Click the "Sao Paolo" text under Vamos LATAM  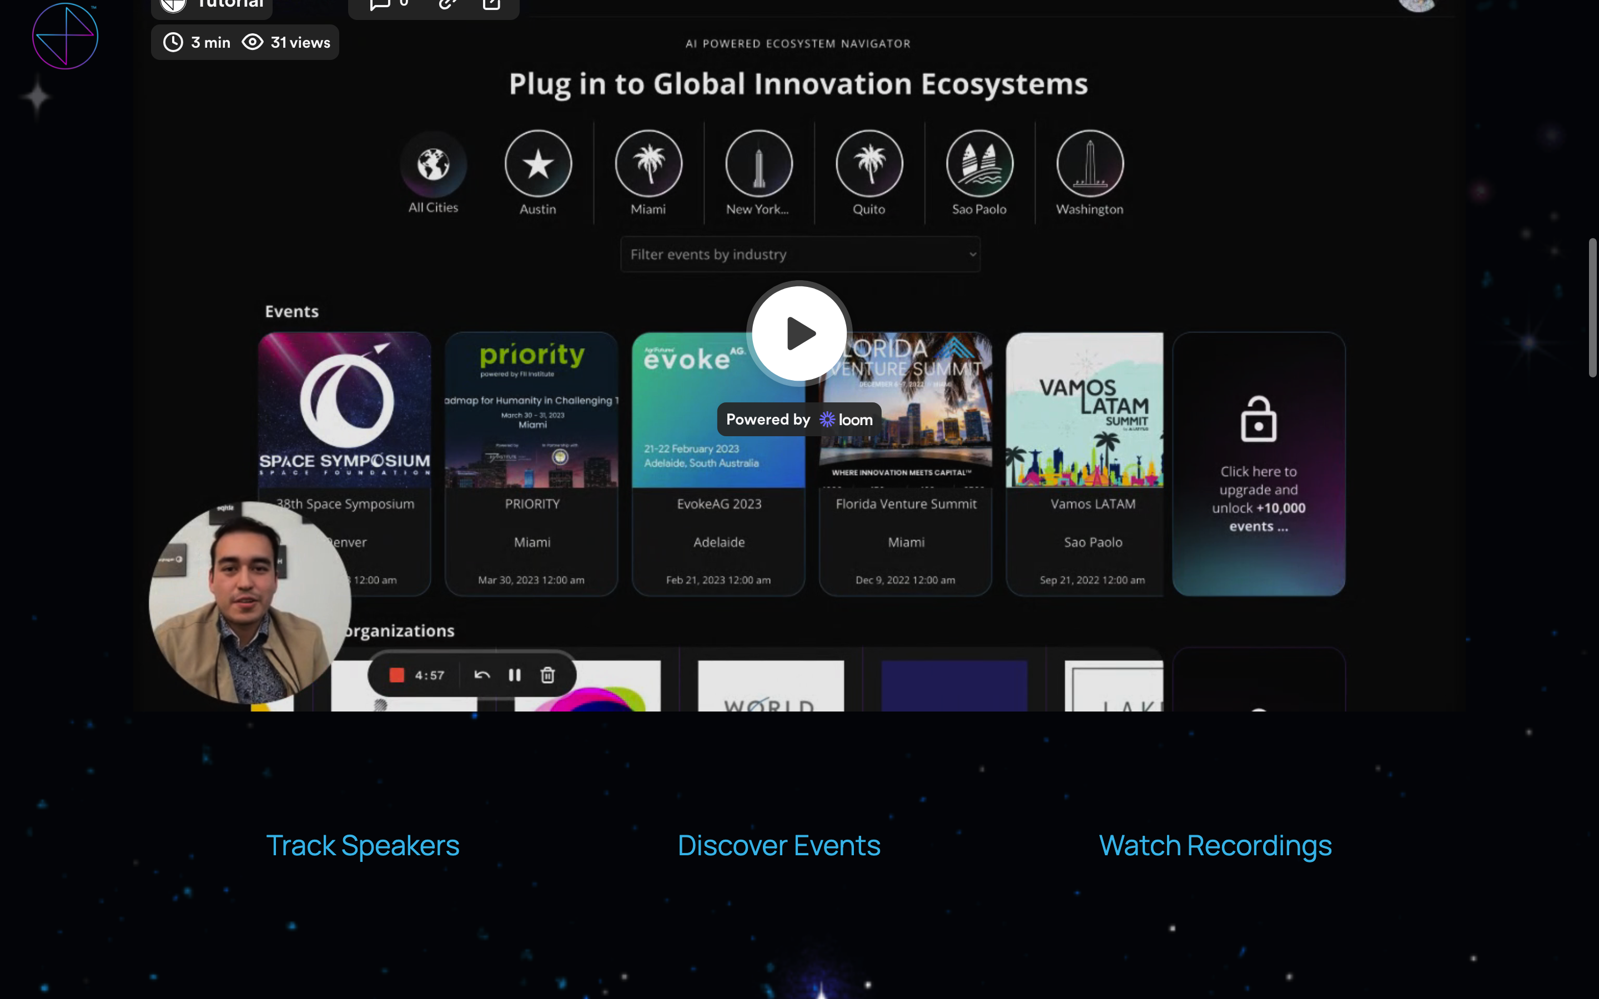tap(1093, 542)
